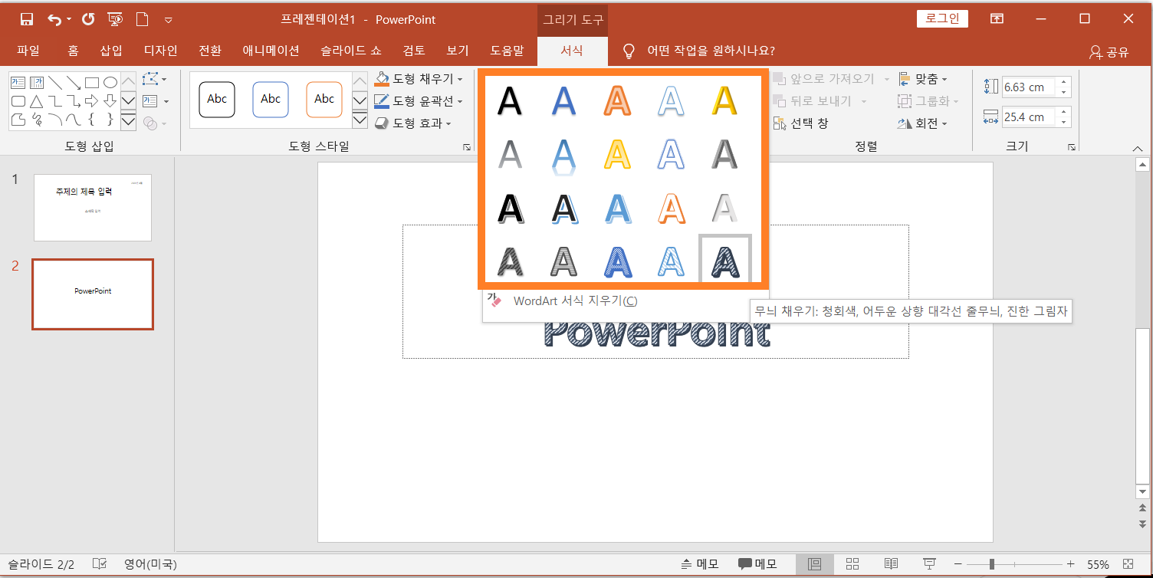The width and height of the screenshot is (1153, 578).
Task: Choose the highlighted blue-gray diagonal stripe WordArt
Action: (725, 261)
